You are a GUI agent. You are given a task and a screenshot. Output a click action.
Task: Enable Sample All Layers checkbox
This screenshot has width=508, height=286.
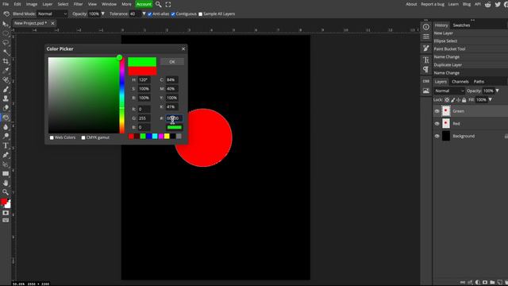201,14
